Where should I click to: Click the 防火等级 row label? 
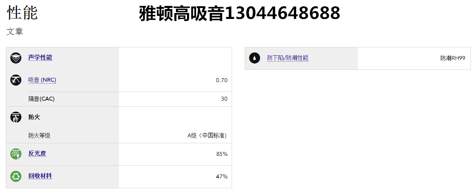pos(39,135)
